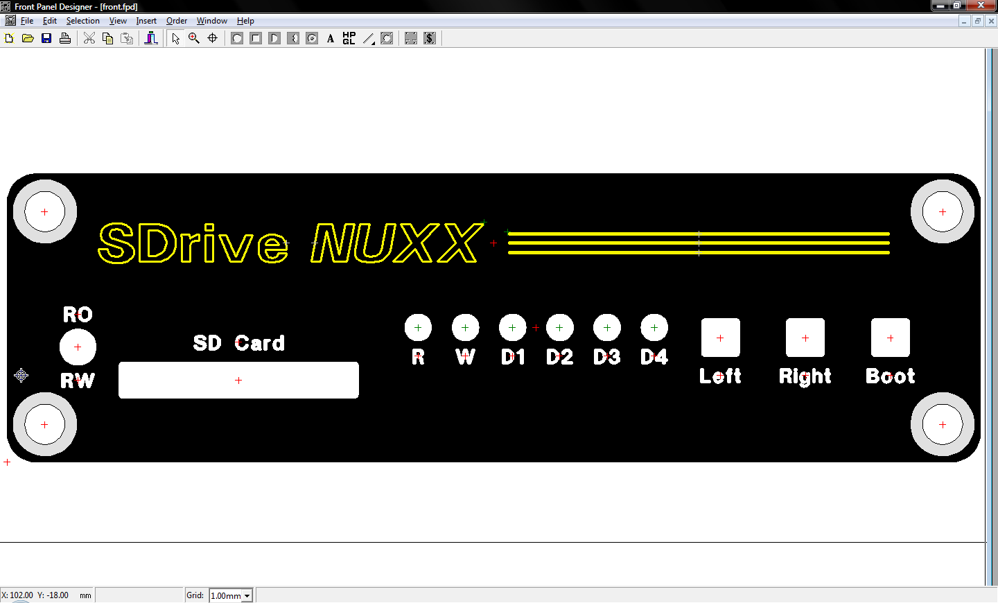Select the hole above R label
The width and height of the screenshot is (998, 603).
click(418, 328)
